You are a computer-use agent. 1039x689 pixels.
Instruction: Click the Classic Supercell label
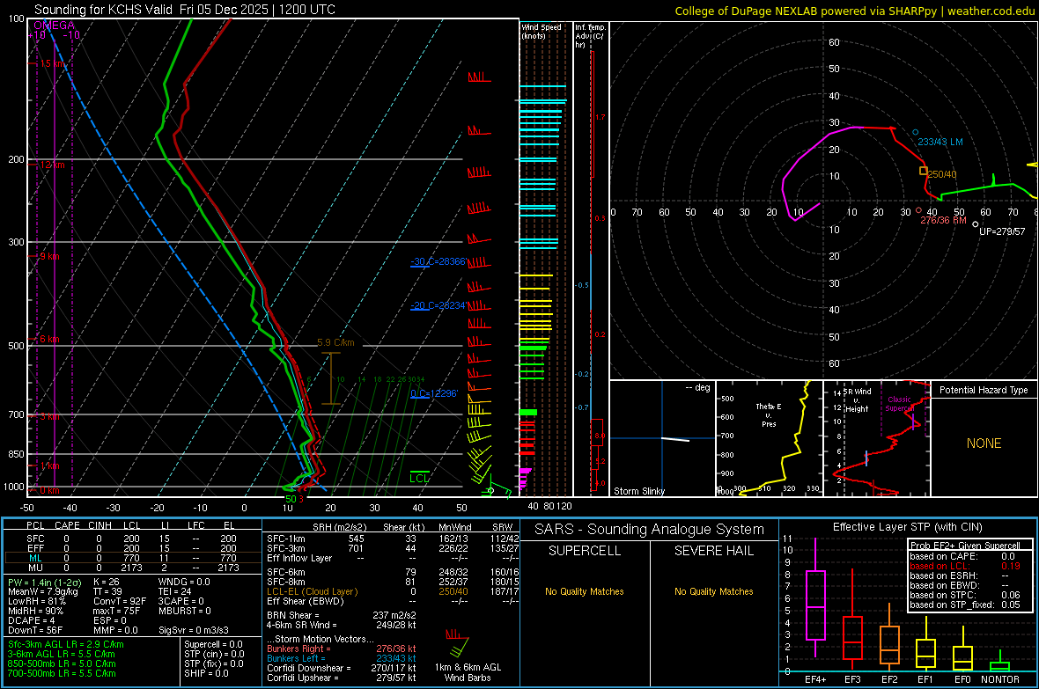(899, 404)
